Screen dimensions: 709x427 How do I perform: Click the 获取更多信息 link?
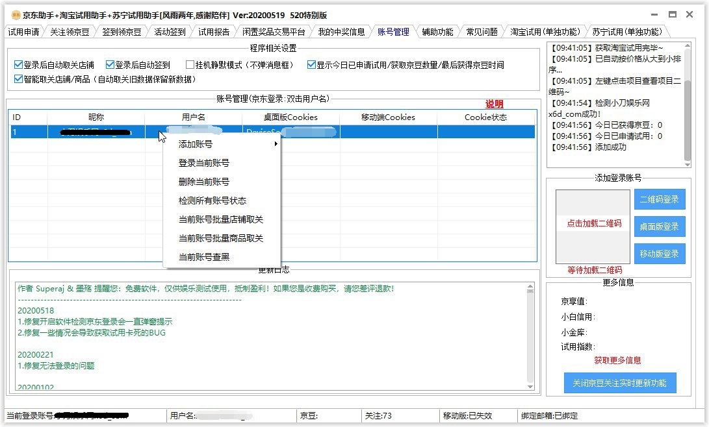(x=617, y=360)
